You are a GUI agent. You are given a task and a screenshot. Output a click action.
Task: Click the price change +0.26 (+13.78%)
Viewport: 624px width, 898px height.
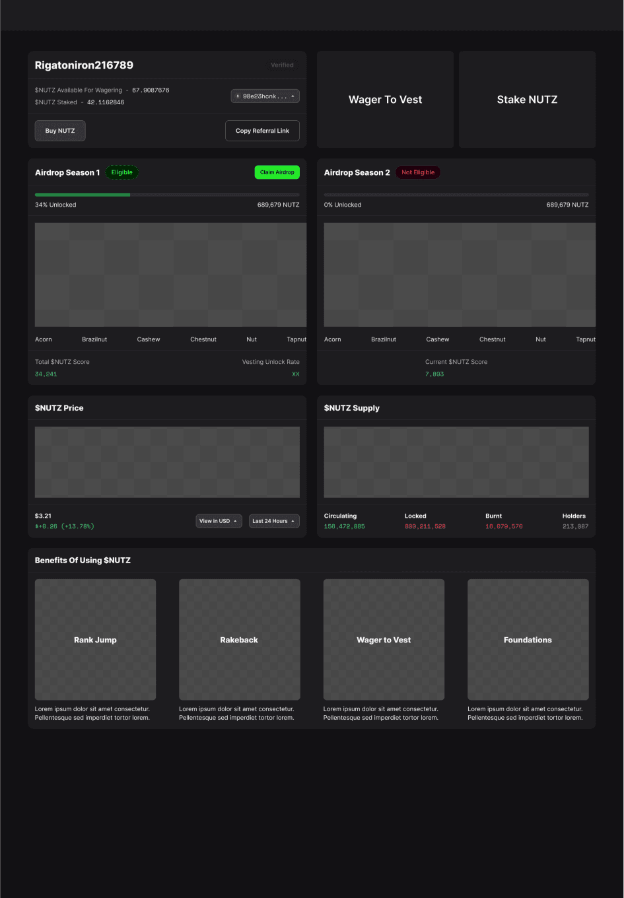point(65,526)
